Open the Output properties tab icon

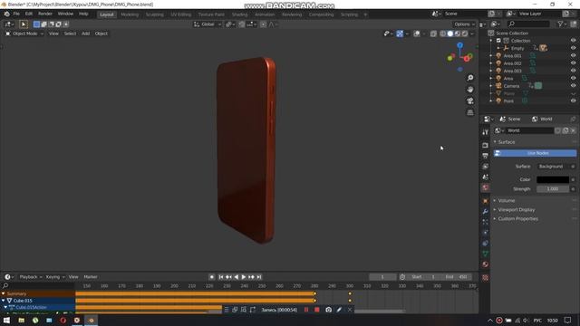pos(485,156)
